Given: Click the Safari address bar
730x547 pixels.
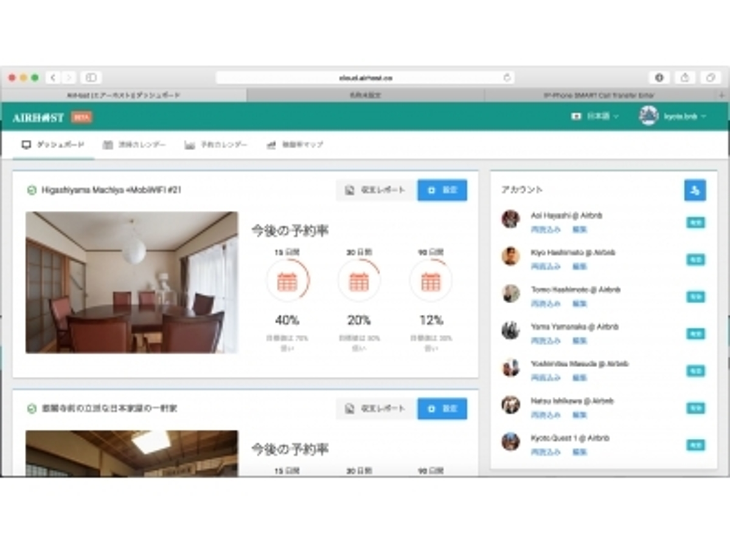Looking at the screenshot, I should [365, 78].
